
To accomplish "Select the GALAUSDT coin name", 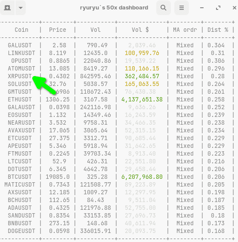I will 22,107.
